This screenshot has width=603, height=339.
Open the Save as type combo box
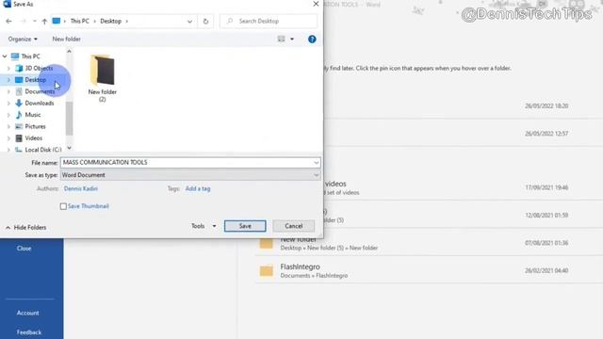[190, 175]
